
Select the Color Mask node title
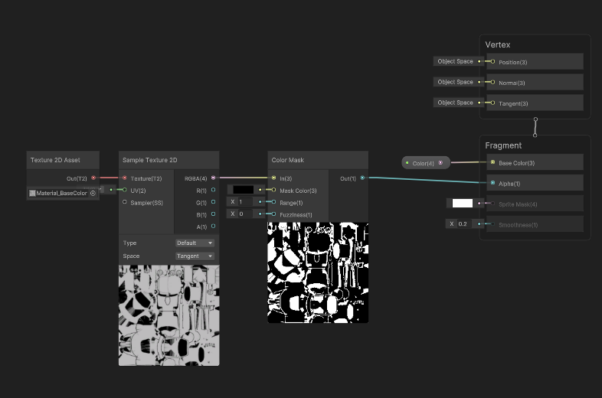click(x=288, y=160)
